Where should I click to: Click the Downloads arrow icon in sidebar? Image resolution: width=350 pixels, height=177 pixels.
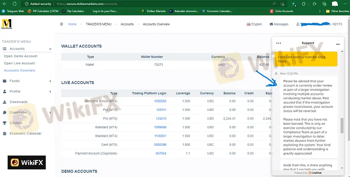(4, 102)
